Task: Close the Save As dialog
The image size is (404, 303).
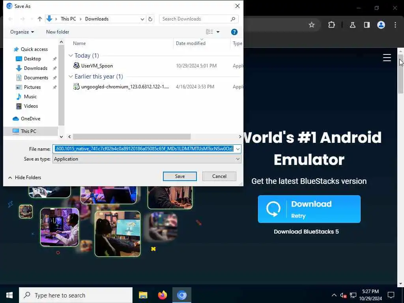Action: pos(237,6)
